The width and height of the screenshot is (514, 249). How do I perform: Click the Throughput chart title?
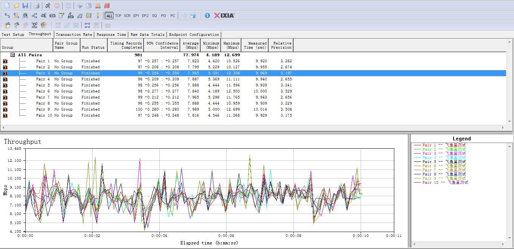pyautogui.click(x=22, y=141)
